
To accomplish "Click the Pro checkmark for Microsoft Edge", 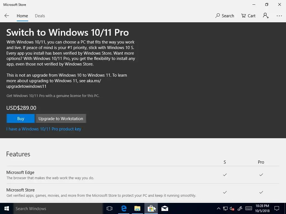I will 261,175.
